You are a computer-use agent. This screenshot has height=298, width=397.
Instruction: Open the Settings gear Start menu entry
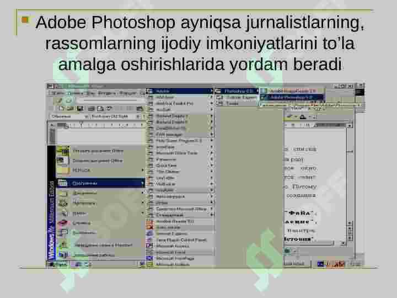coord(100,203)
